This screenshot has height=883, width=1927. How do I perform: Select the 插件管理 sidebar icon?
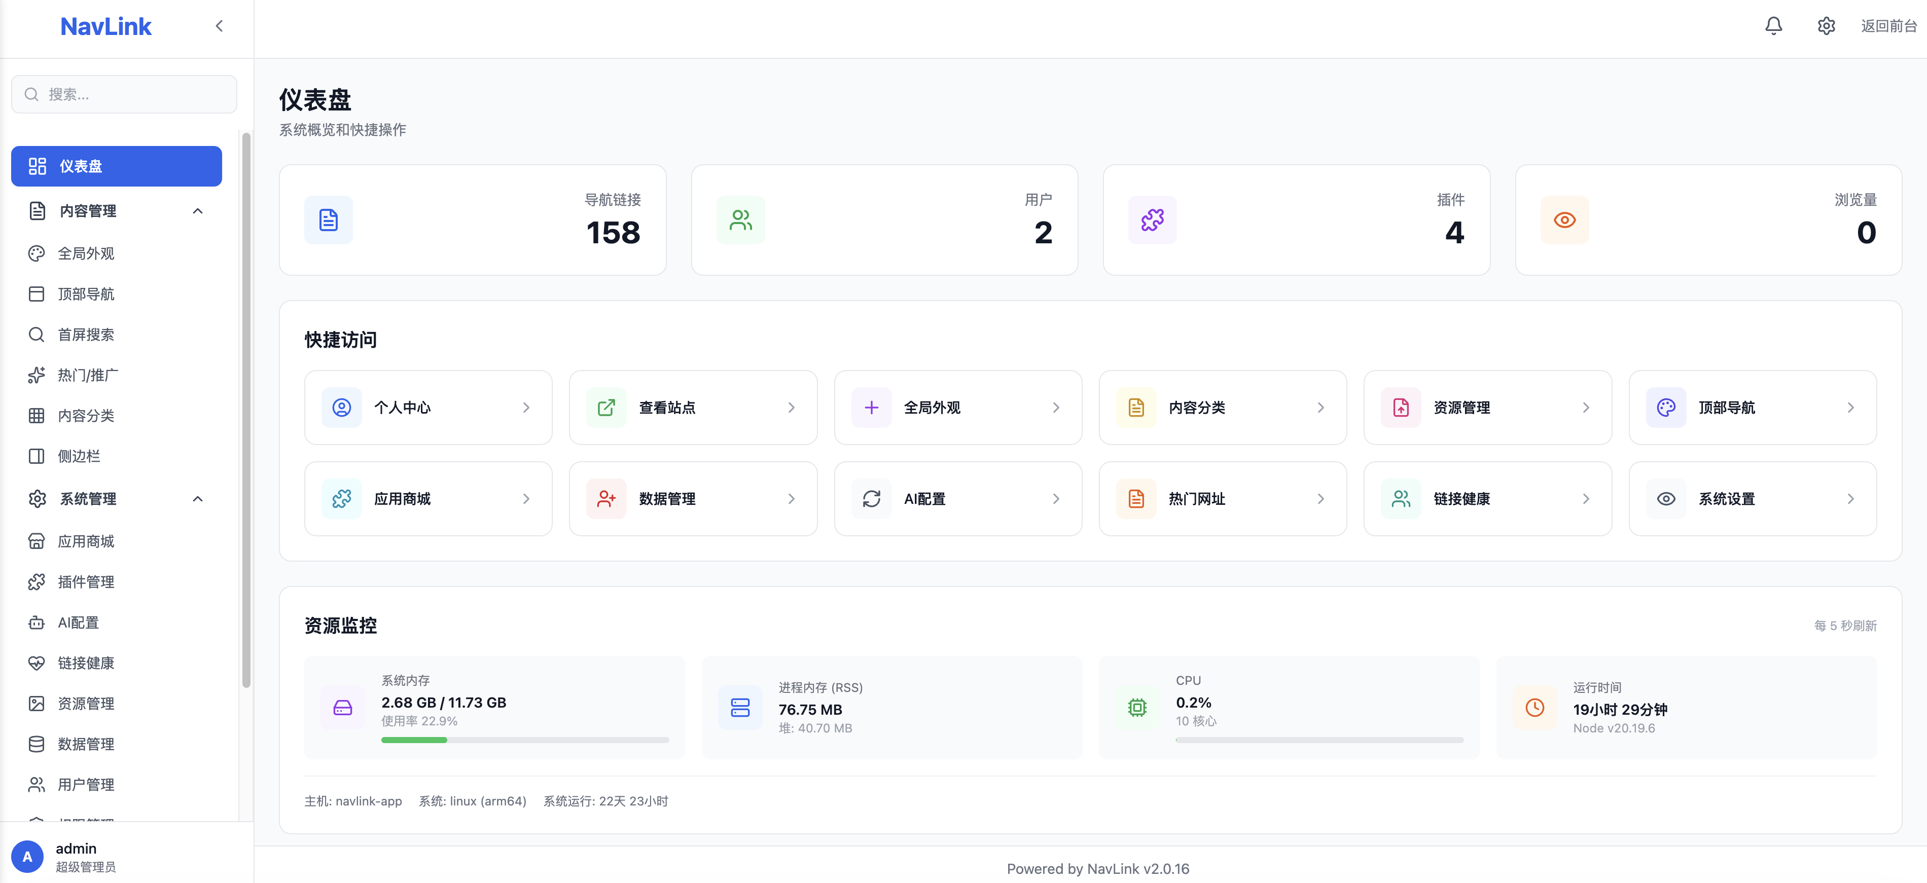click(x=37, y=582)
